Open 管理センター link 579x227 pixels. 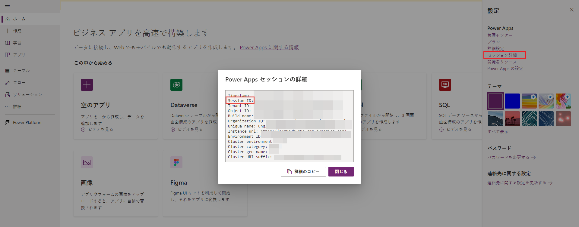500,35
